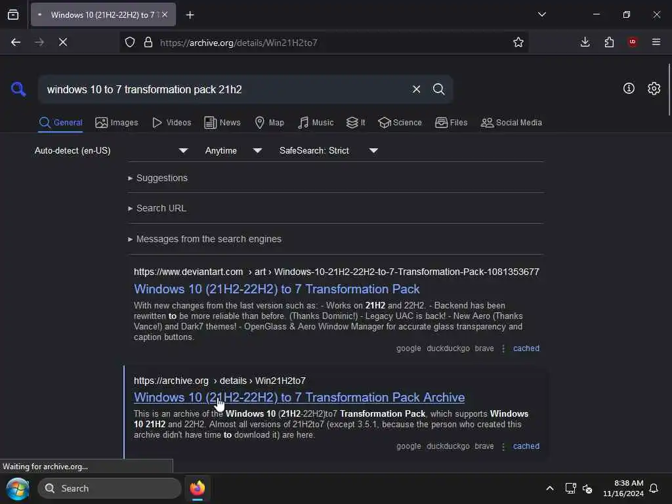Image resolution: width=672 pixels, height=504 pixels.
Task: Switch to the Science category
Action: [x=400, y=123]
